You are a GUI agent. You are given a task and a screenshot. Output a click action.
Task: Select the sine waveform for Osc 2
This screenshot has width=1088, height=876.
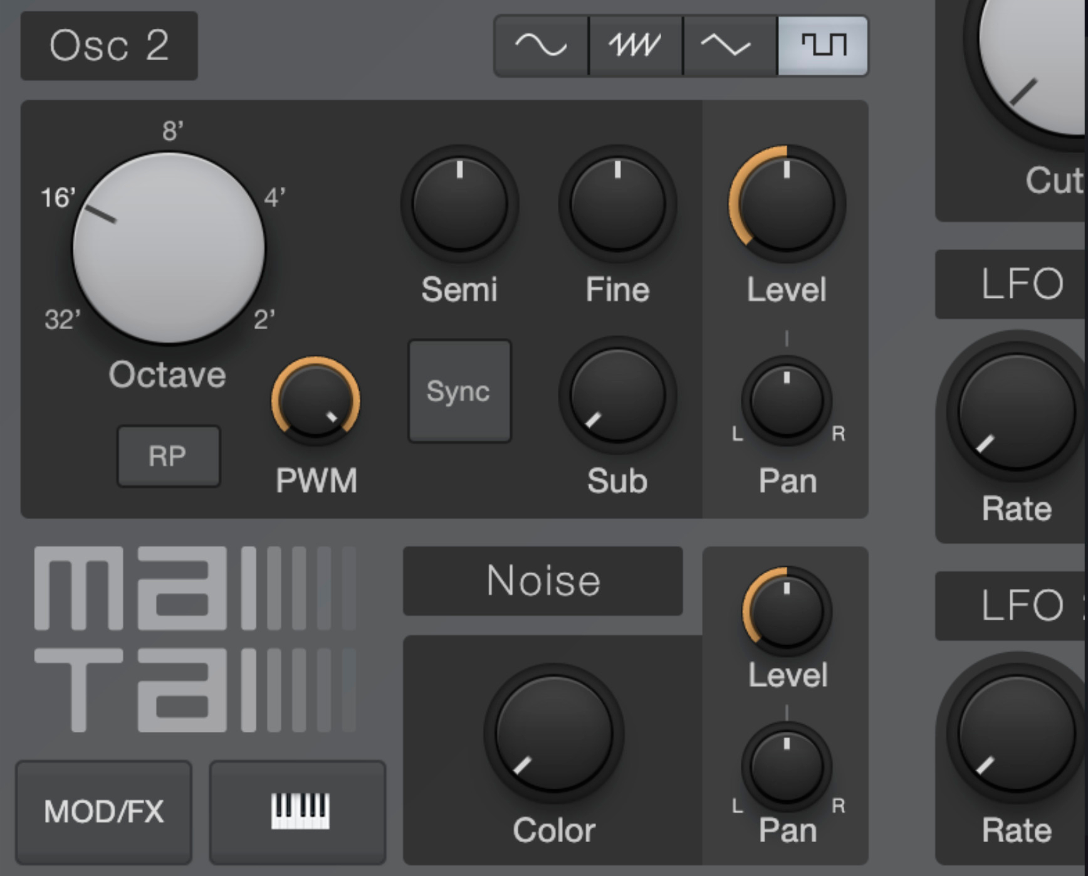tap(541, 46)
